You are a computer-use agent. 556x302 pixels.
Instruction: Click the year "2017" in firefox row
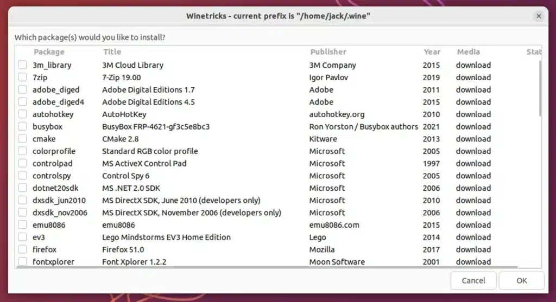pyautogui.click(x=431, y=249)
